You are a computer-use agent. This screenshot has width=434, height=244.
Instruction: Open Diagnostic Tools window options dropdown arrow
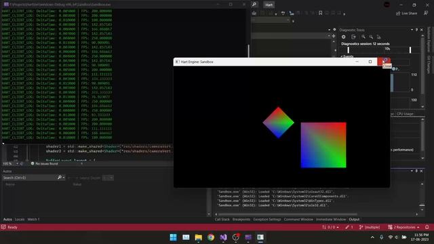click(x=412, y=30)
